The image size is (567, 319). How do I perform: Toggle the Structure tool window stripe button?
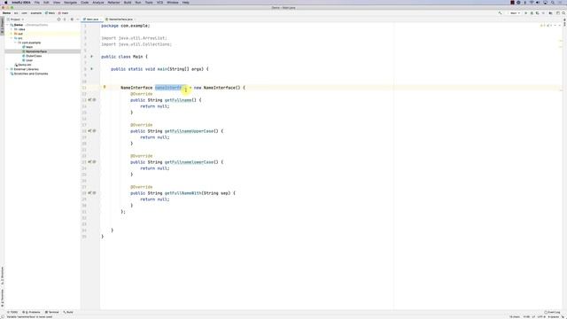[x=2, y=276]
